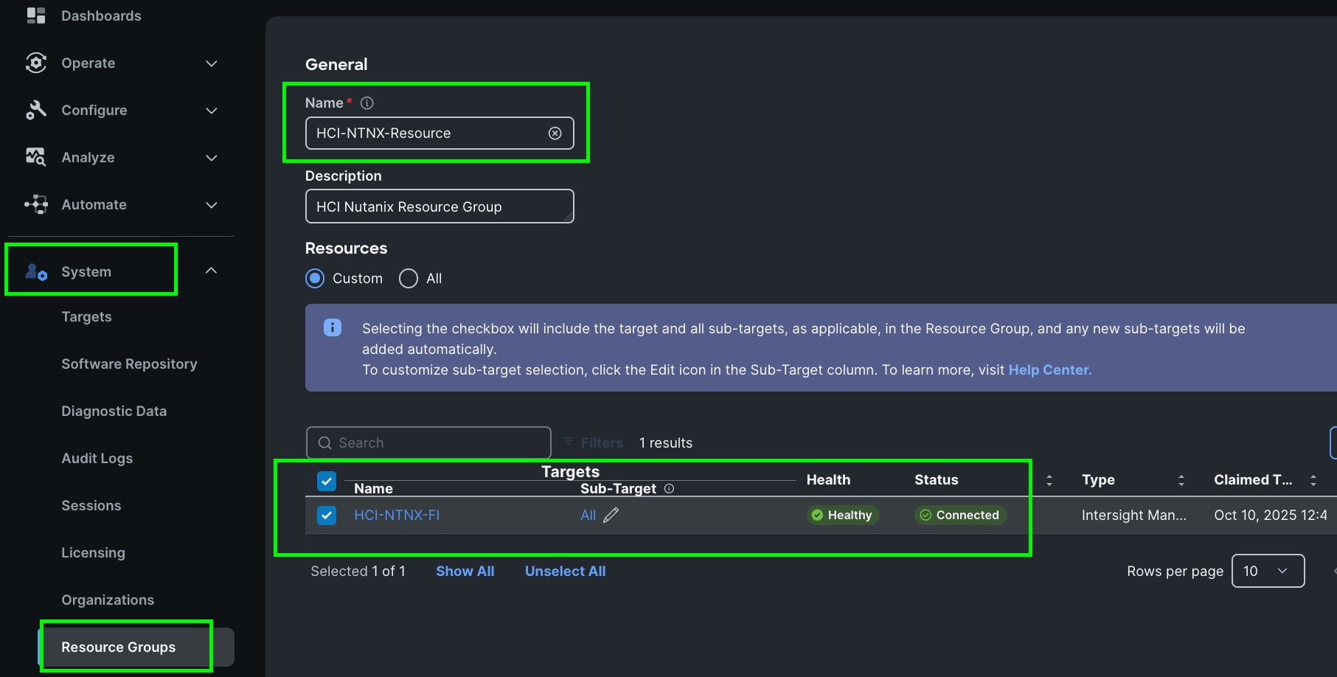Collapse the System section chevron
1337x677 pixels.
coord(211,271)
